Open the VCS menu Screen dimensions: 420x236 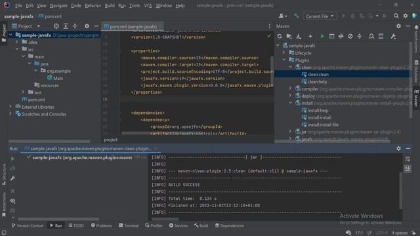pyautogui.click(x=148, y=5)
